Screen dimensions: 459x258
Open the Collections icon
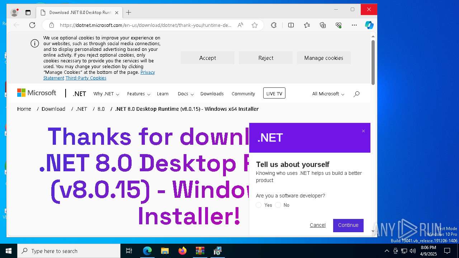[x=323, y=25]
